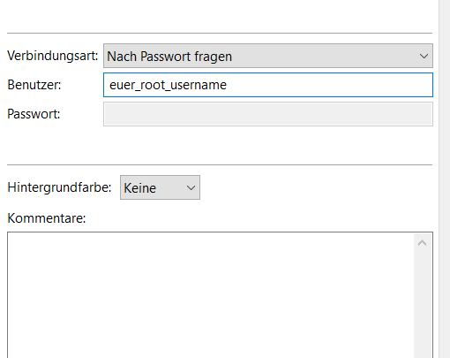This screenshot has width=450, height=358.
Task: Focus the Benutzer input field
Action: tap(268, 85)
